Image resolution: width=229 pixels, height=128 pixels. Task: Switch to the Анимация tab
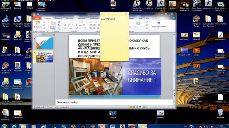click(x=94, y=18)
